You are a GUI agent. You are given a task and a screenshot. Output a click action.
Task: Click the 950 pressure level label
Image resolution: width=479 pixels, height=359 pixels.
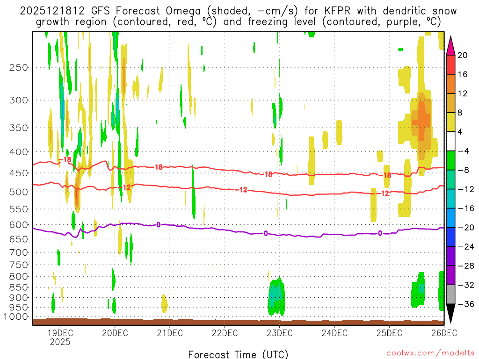(x=19, y=308)
